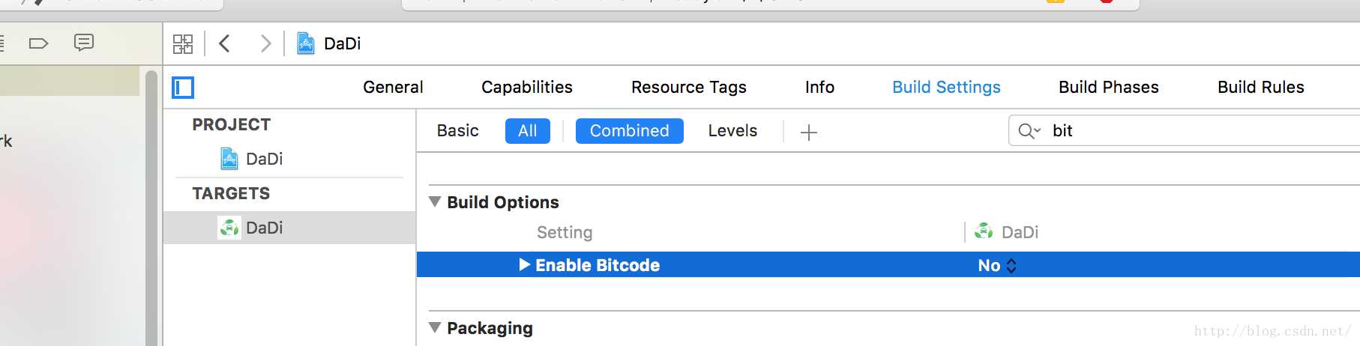The image size is (1360, 346).
Task: Open the search filter magnifier menu
Action: [1029, 131]
